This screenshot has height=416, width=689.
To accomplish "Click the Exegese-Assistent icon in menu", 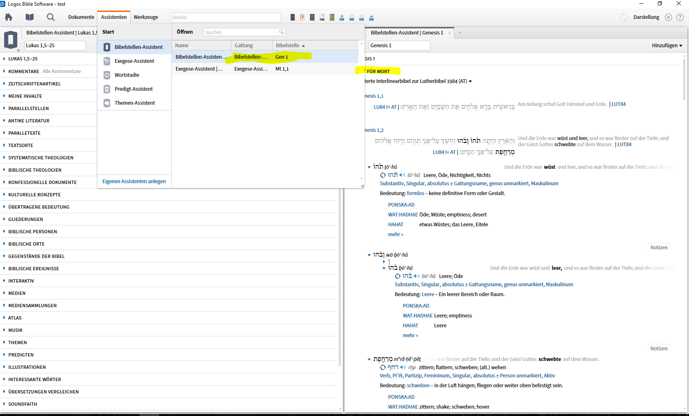I will click(107, 61).
